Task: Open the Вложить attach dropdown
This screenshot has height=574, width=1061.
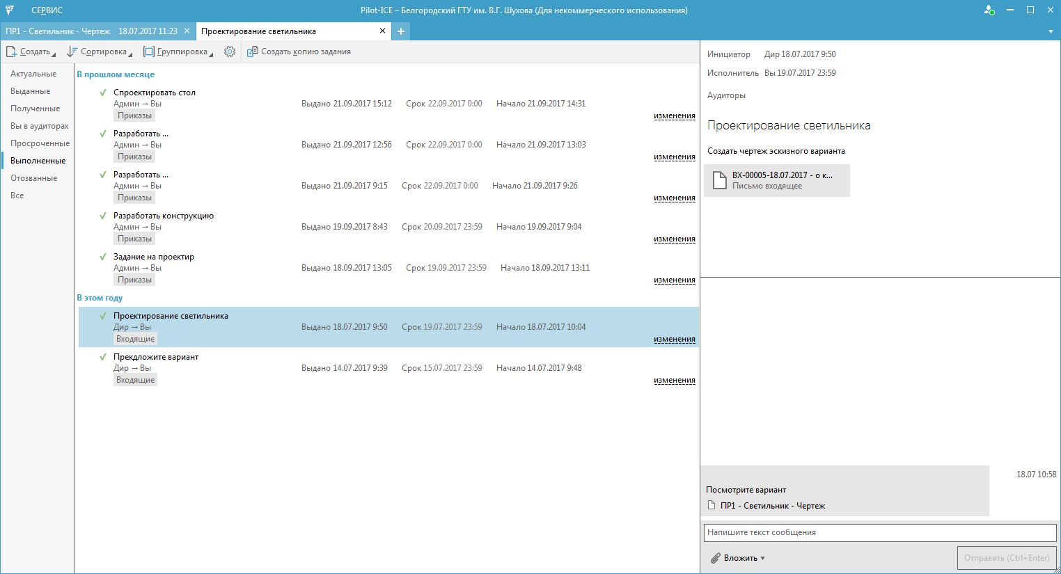Action: point(738,558)
